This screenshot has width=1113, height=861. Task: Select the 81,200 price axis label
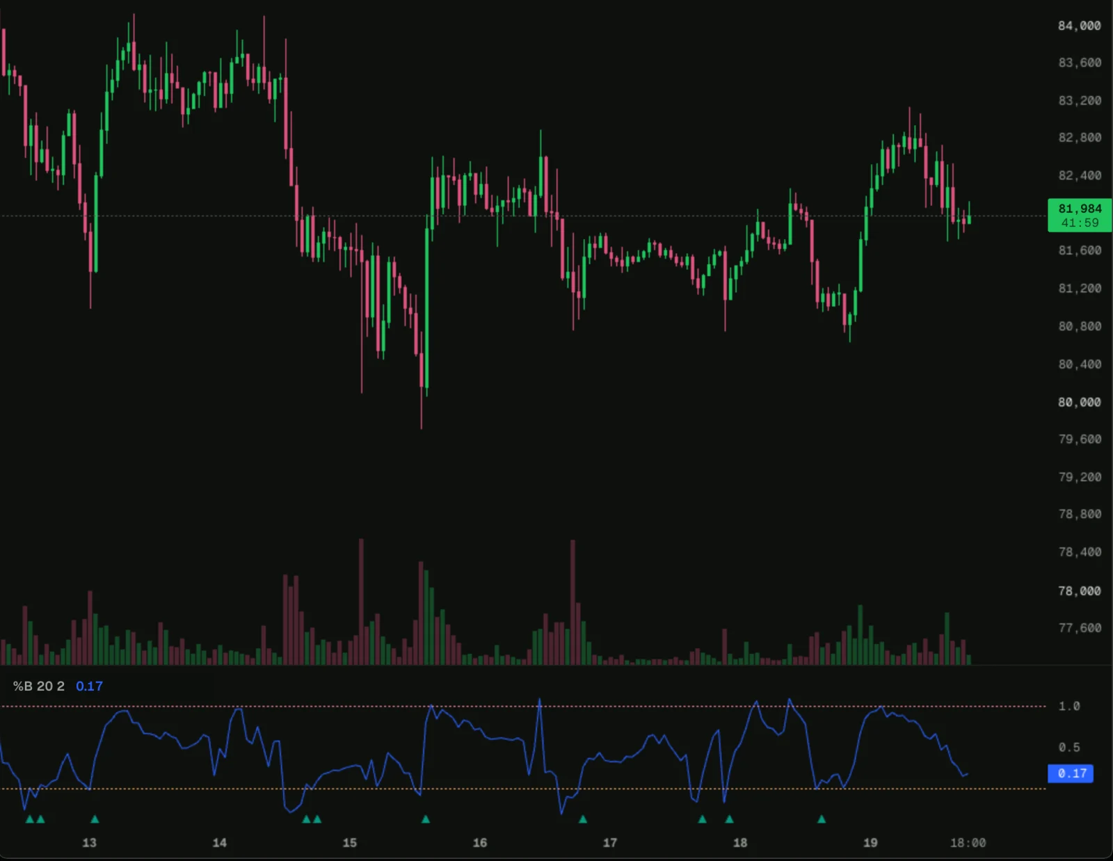click(x=1080, y=288)
